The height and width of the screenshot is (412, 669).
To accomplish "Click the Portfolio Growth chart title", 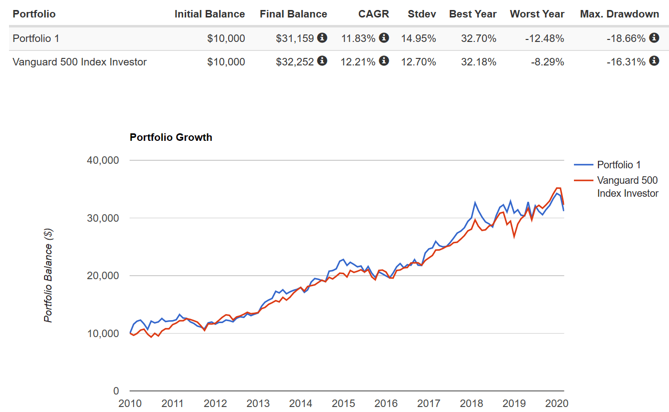I will tap(171, 137).
